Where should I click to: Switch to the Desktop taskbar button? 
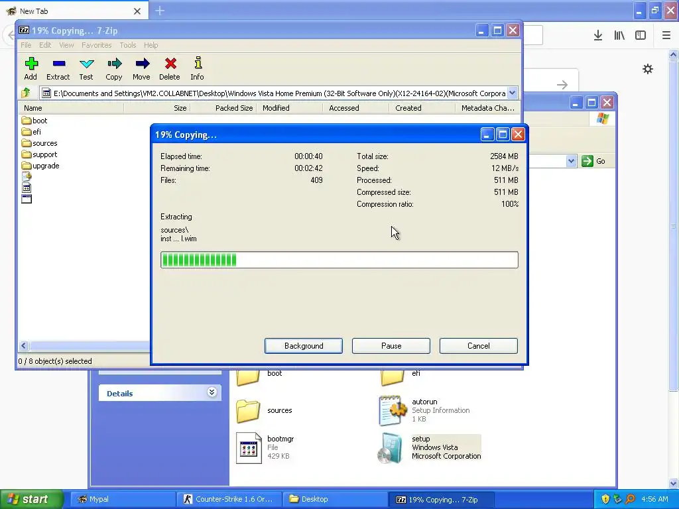click(x=336, y=499)
